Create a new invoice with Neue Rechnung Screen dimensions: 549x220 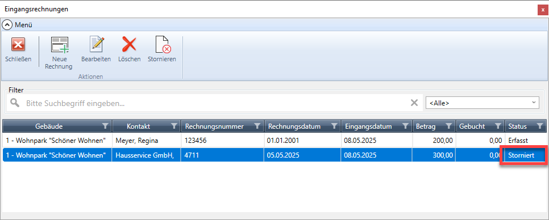tap(59, 45)
